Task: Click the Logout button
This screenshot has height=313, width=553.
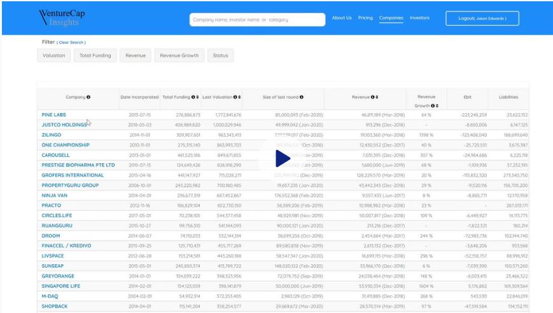Action: (x=482, y=18)
